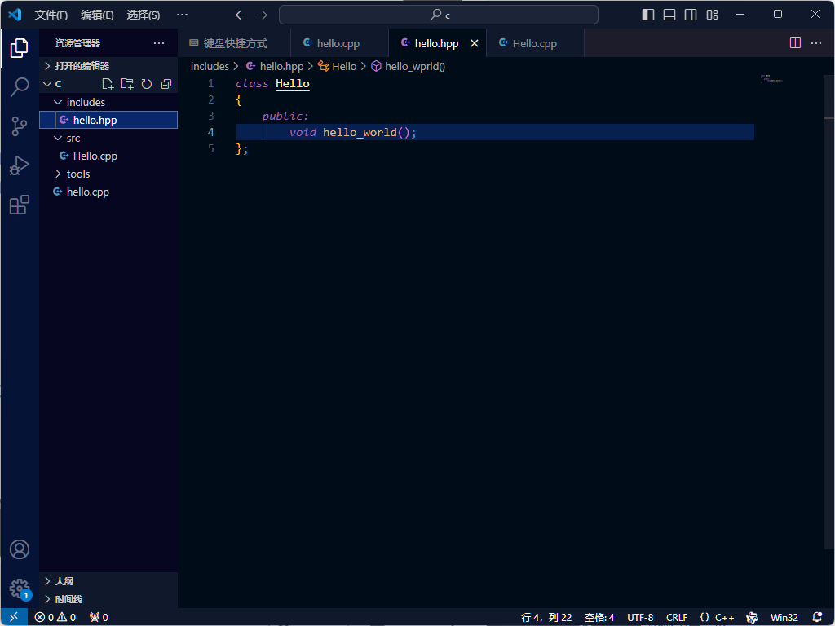Open the Search view
This screenshot has height=626, width=835.
(20, 87)
